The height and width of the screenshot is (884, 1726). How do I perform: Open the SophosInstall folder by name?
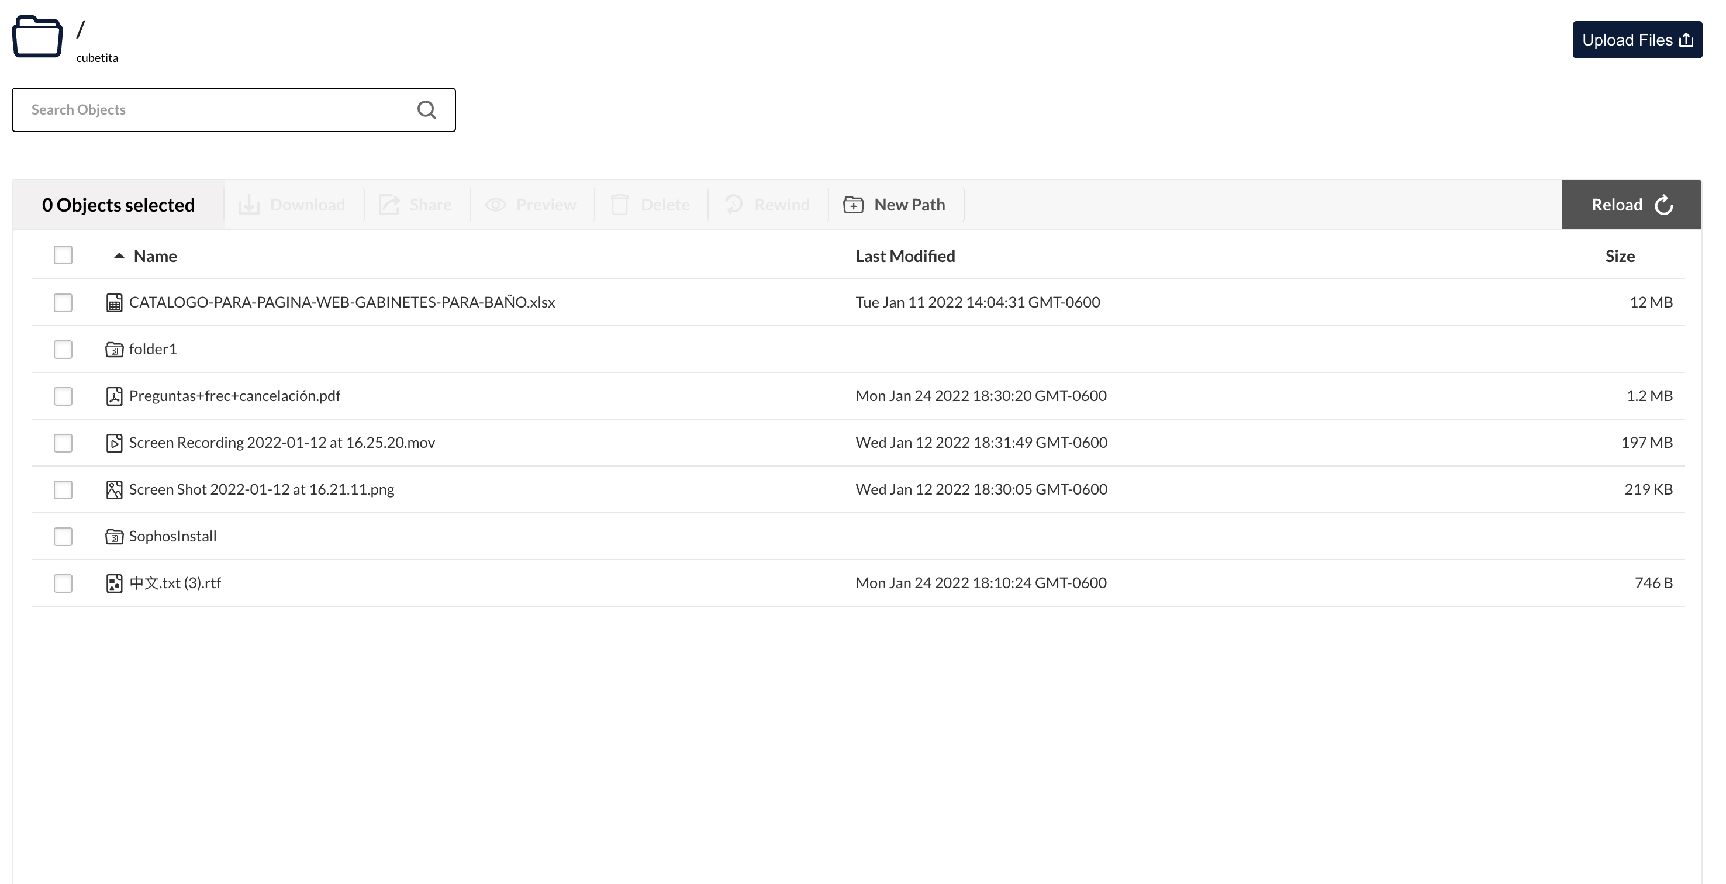tap(173, 536)
